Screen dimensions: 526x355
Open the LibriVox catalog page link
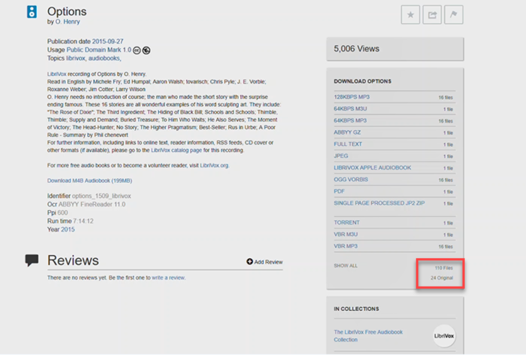click(176, 150)
